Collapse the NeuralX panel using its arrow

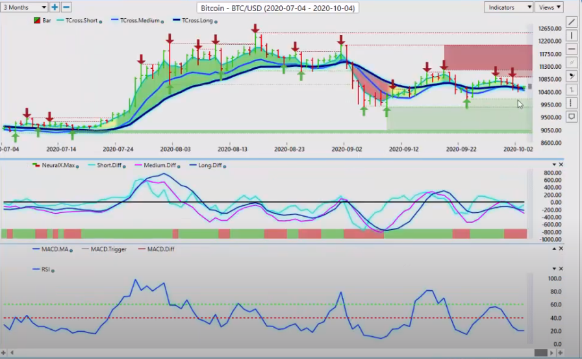(554, 164)
